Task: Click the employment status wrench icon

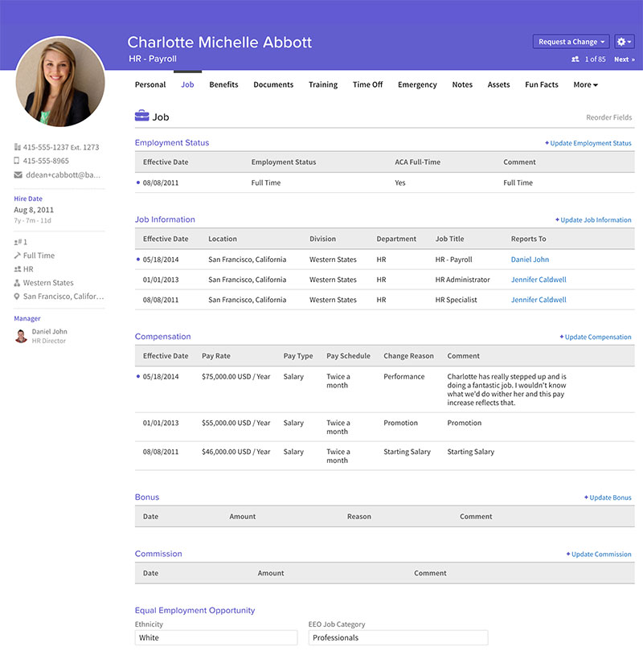Action: tap(17, 255)
